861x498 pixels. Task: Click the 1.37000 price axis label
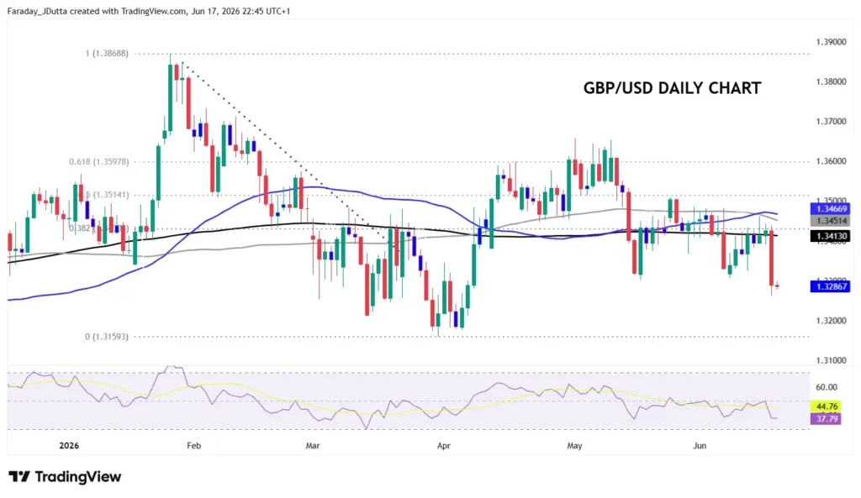(831, 121)
